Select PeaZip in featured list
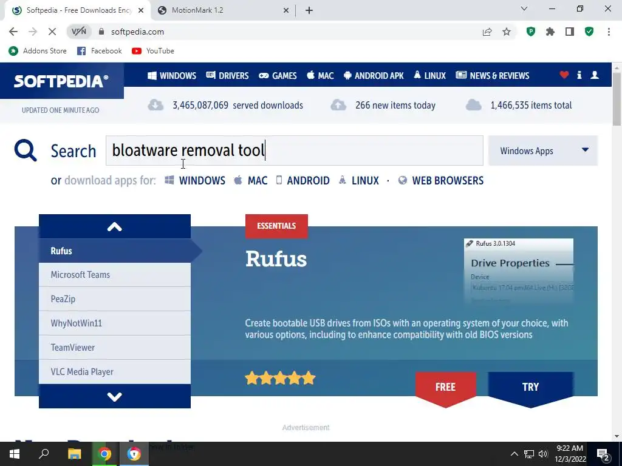 tap(115, 299)
